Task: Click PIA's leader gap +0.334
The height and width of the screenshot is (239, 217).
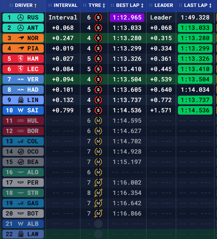Action: click(x=161, y=48)
